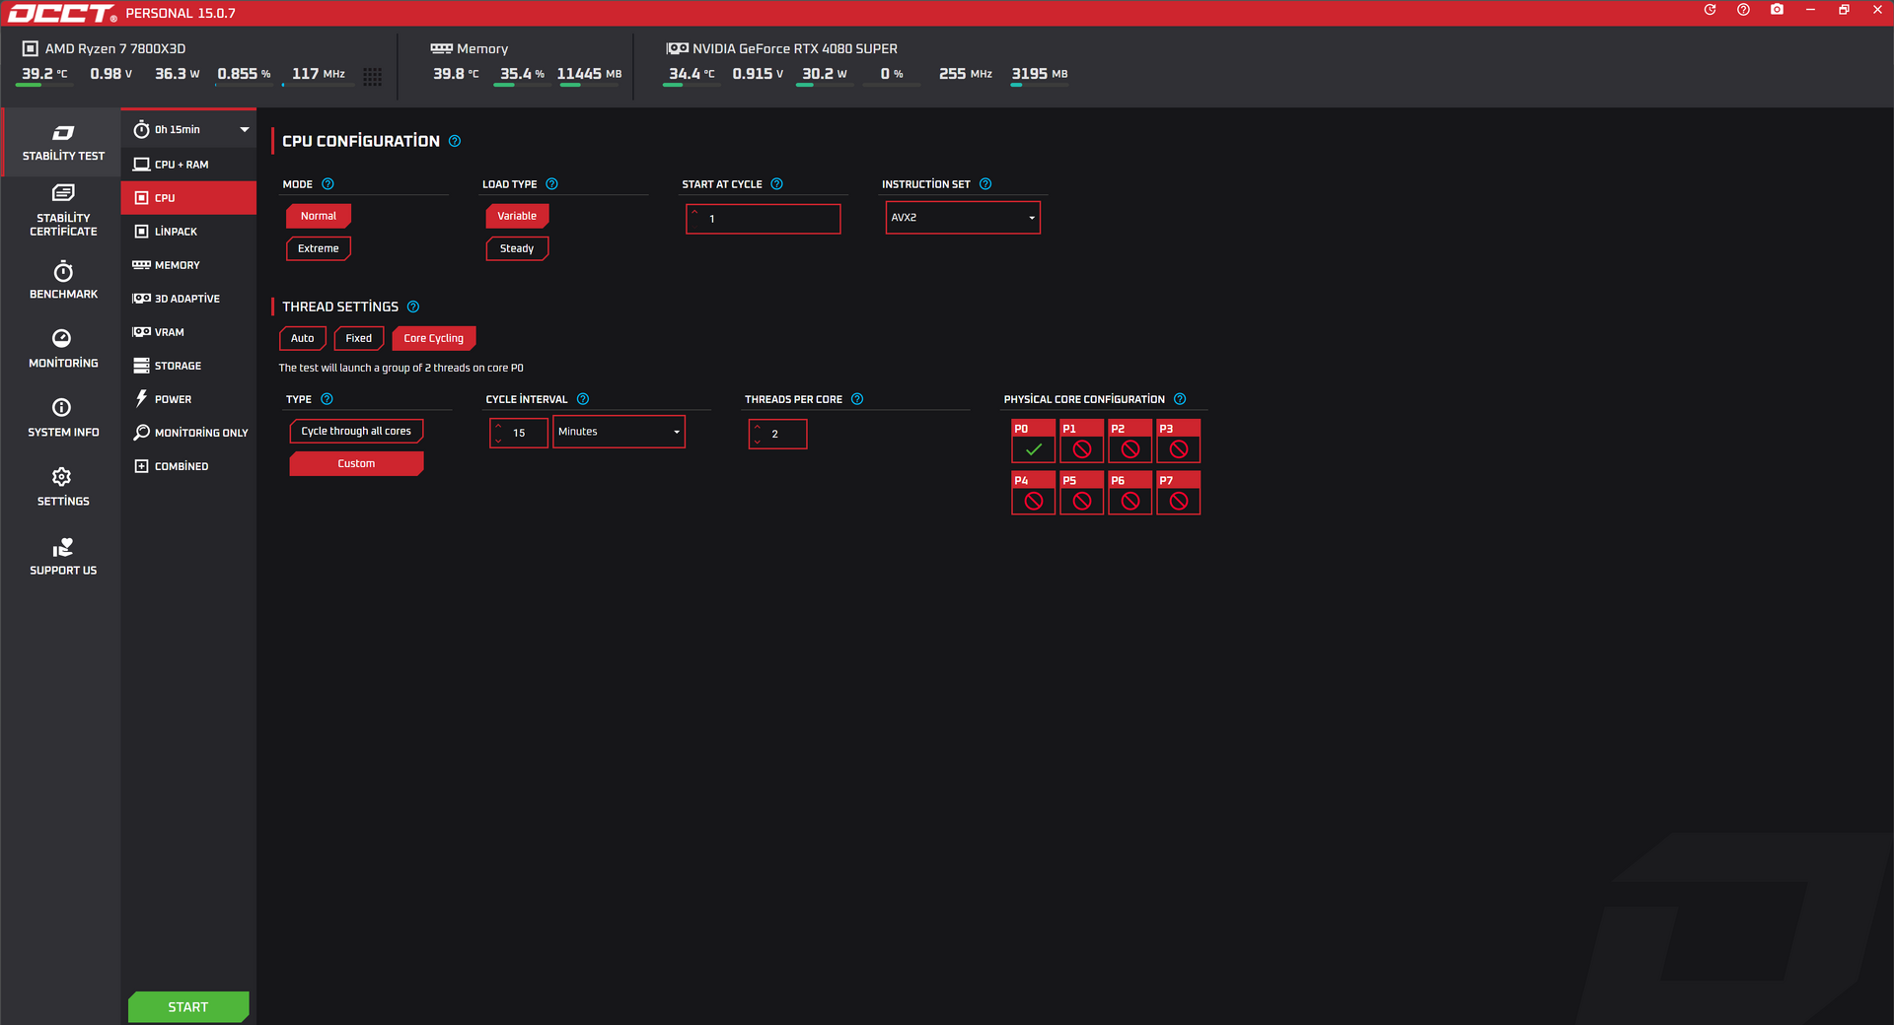Click the help icon beside Instruction Set
Image resolution: width=1894 pixels, height=1025 pixels.
(985, 184)
